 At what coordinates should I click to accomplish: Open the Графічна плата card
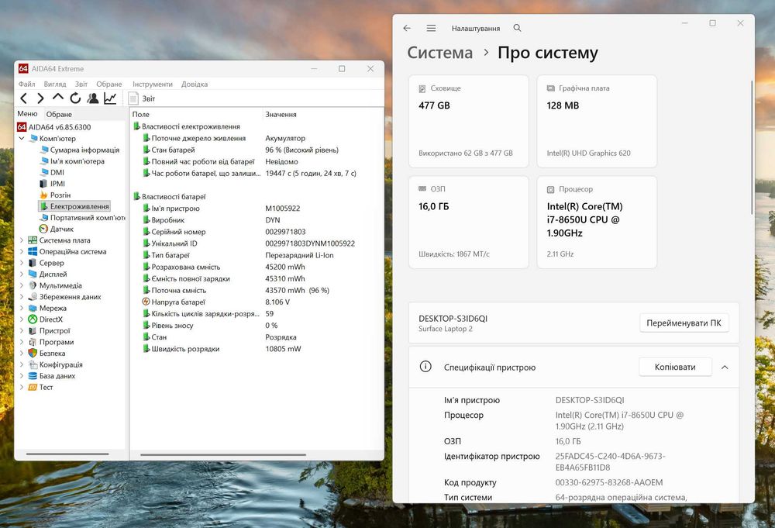point(597,122)
